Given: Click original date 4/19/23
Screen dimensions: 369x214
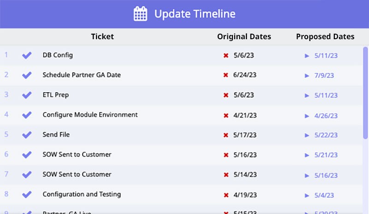Looking at the screenshot, I should click(x=245, y=195).
